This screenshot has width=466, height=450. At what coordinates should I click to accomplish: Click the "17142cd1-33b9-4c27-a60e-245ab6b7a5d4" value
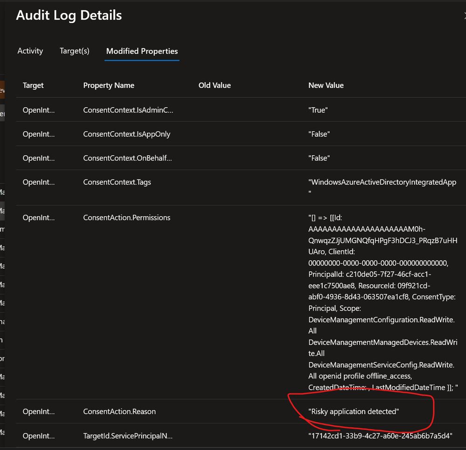click(380, 436)
